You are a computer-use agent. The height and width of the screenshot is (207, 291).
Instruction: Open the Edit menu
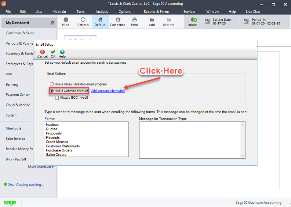(23, 11)
